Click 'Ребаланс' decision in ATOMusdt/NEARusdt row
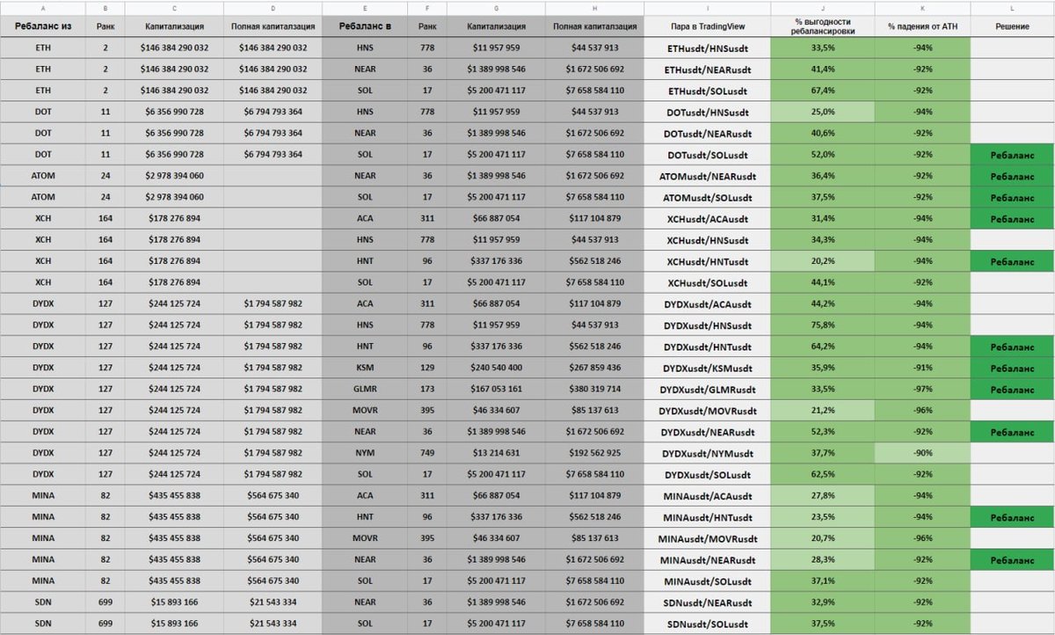The width and height of the screenshot is (1055, 635). click(x=1012, y=176)
